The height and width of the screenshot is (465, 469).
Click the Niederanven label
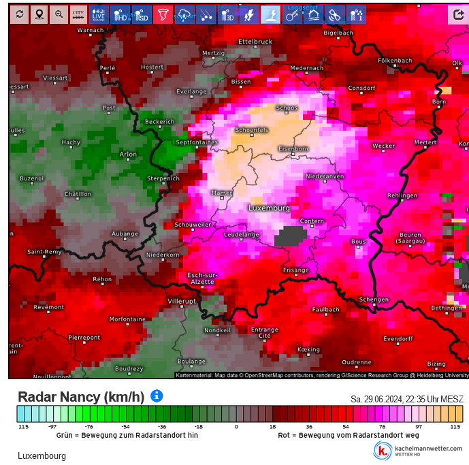tap(325, 176)
